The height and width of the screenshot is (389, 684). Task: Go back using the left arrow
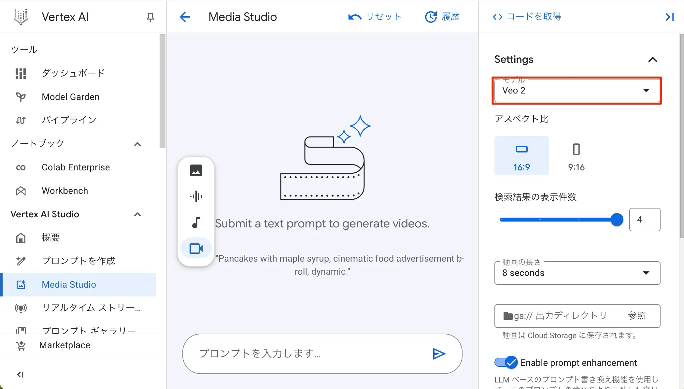tap(185, 17)
